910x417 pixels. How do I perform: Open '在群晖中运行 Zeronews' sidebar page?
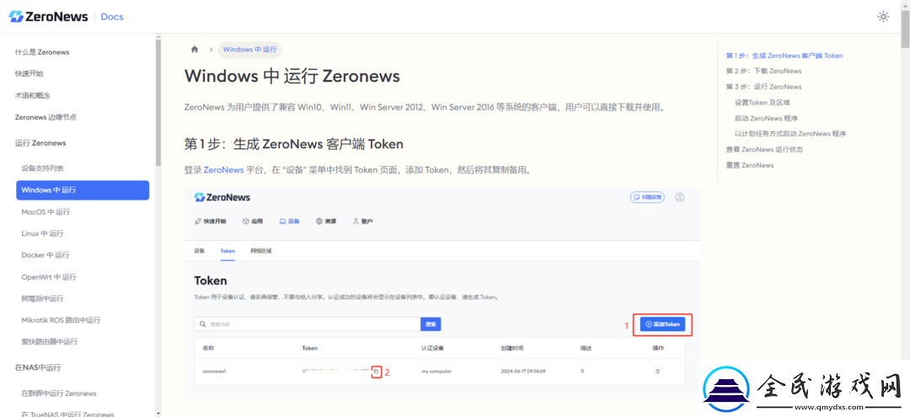point(59,393)
